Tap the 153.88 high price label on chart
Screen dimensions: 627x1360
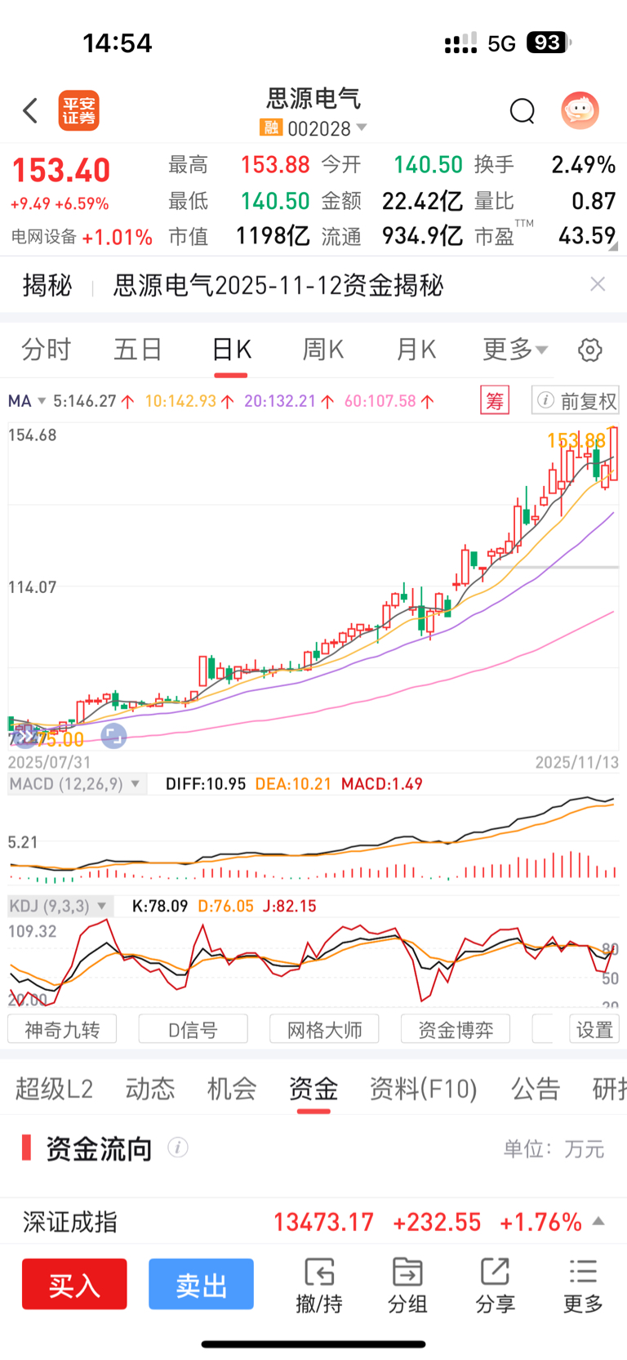pyautogui.click(x=576, y=441)
